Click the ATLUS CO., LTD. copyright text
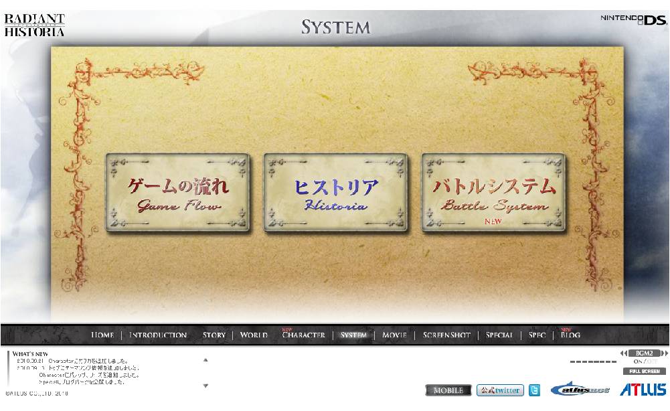670x411 pixels. [37, 394]
